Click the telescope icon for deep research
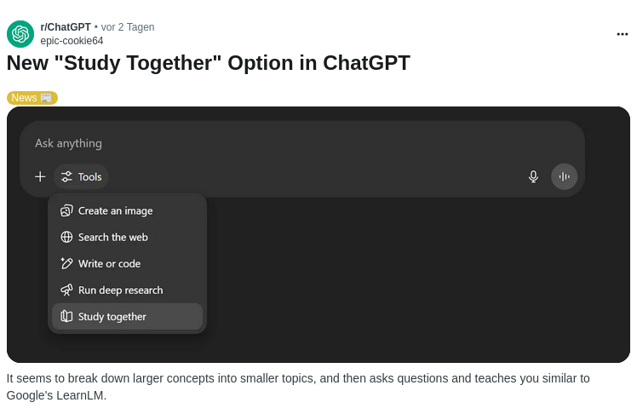 tap(66, 290)
